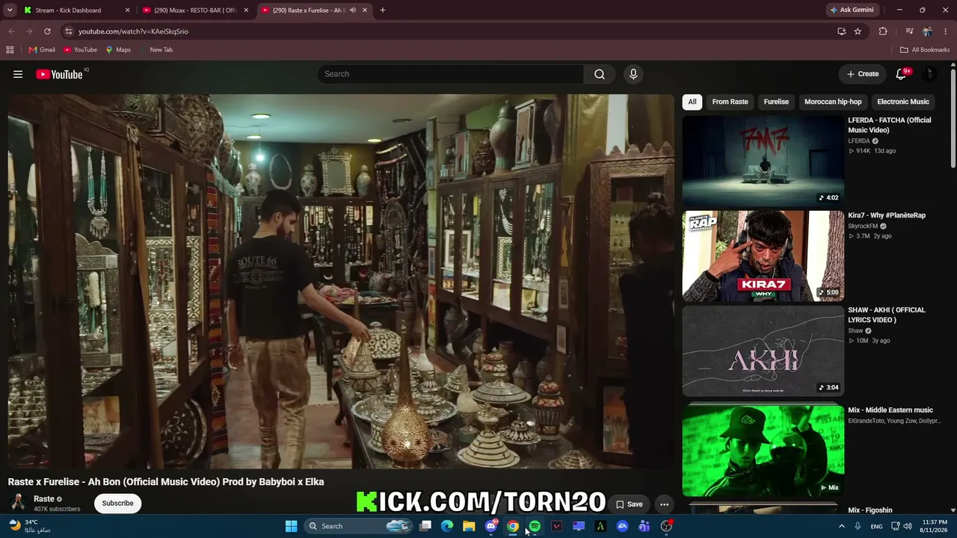Start voice search with the microphone
Image resolution: width=957 pixels, height=538 pixels.
(x=633, y=74)
